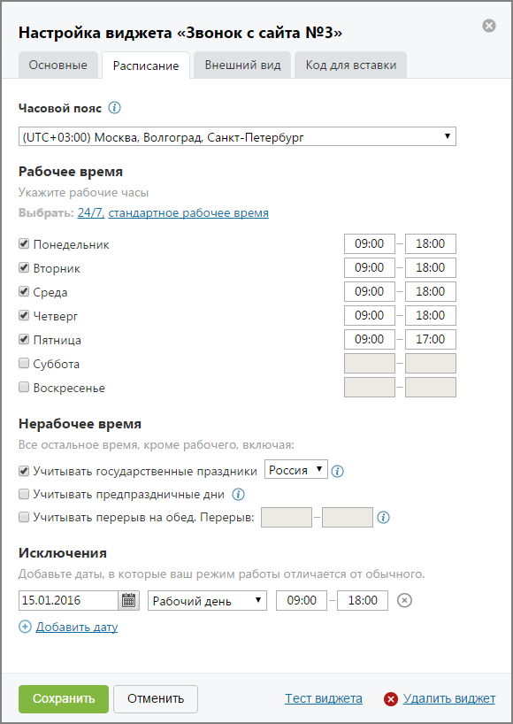Enable Учитывать перерыв на обед checkbox
The height and width of the screenshot is (724, 513).
pyautogui.click(x=24, y=518)
